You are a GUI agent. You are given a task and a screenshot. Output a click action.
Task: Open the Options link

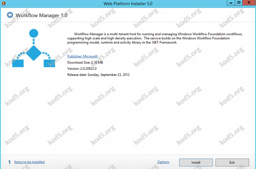[x=163, y=162]
